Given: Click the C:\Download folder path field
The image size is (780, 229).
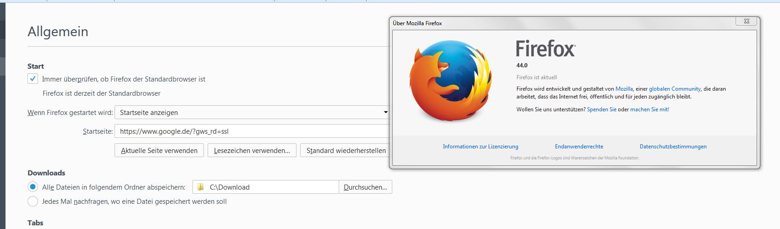Looking at the screenshot, I should [x=265, y=187].
